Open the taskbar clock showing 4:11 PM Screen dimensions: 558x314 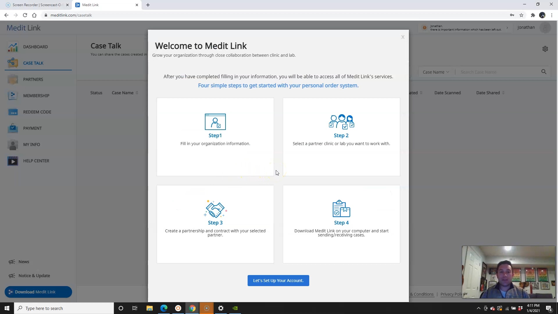click(533, 308)
